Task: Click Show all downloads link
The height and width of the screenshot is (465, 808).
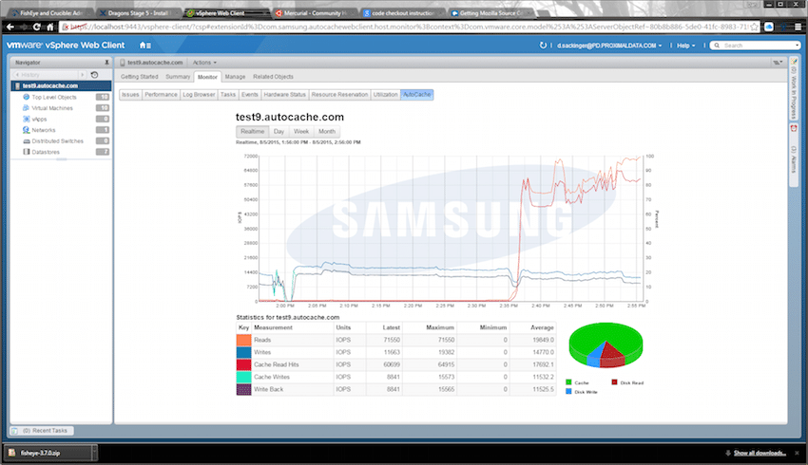Action: [x=760, y=454]
